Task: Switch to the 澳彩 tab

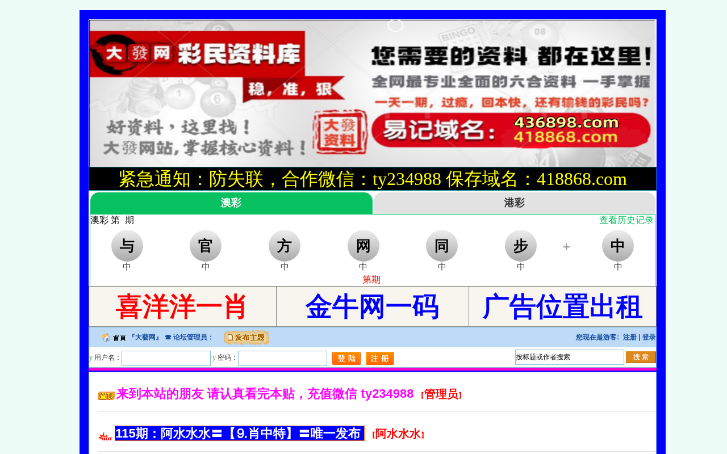Action: tap(231, 203)
